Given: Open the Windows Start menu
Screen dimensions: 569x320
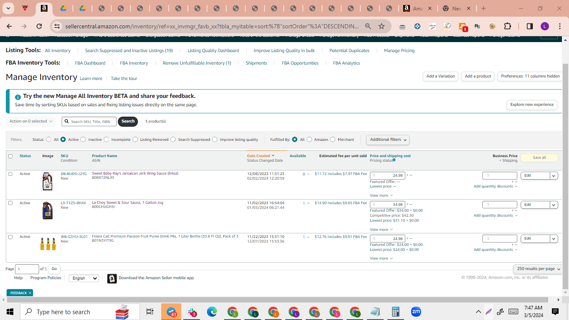Looking at the screenshot, I should coord(10,312).
